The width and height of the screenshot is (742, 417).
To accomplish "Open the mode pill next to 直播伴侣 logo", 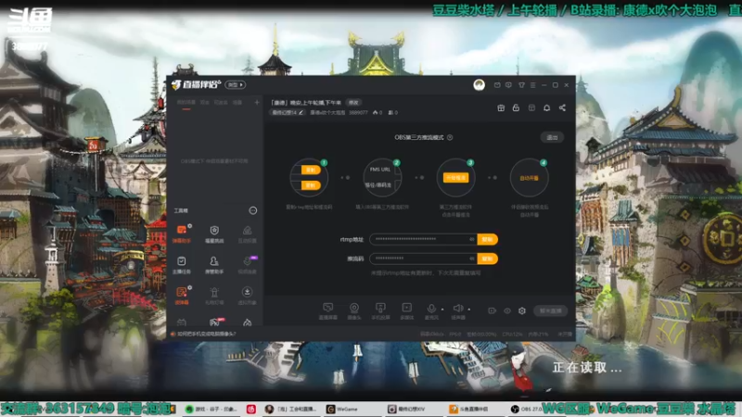I will tap(236, 85).
